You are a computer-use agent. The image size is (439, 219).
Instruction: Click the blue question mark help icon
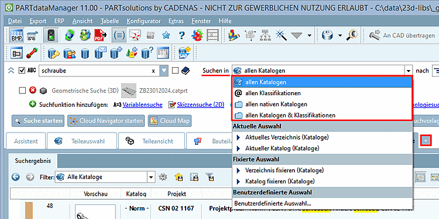tap(181, 35)
